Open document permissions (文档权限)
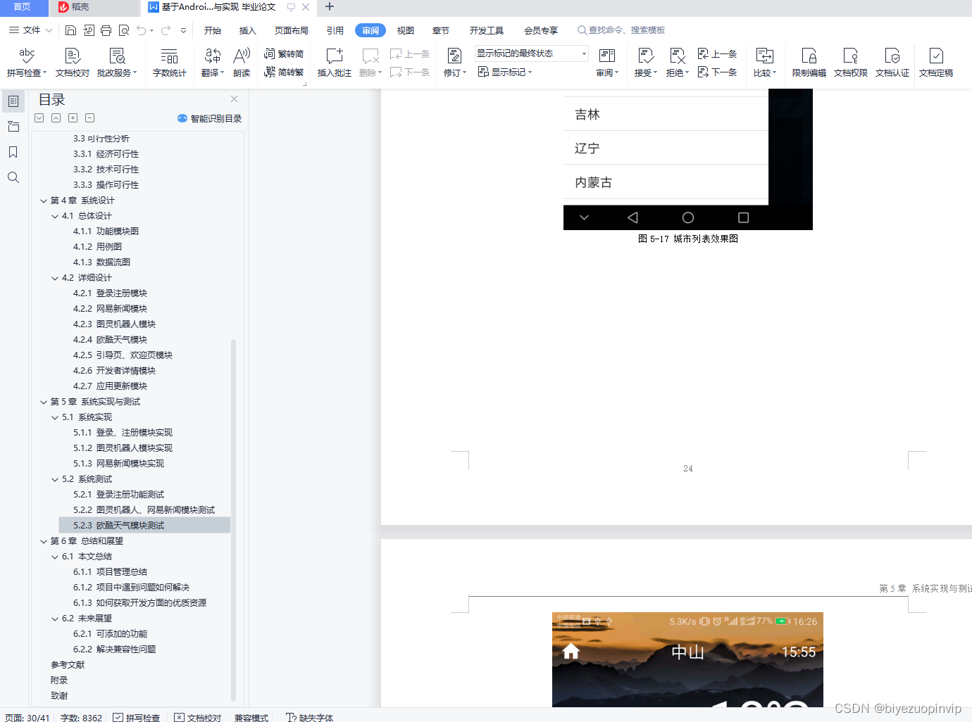The image size is (972, 722). 850,62
